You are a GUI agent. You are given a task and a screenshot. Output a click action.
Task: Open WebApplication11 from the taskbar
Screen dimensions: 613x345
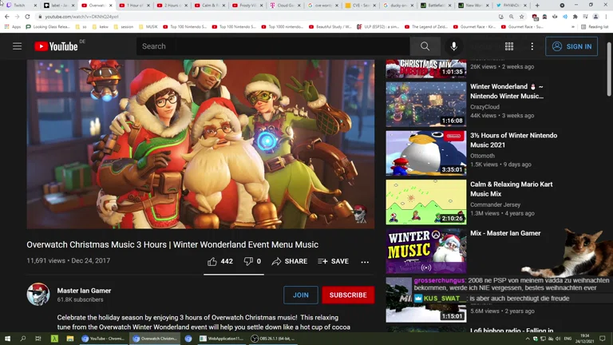click(x=221, y=339)
